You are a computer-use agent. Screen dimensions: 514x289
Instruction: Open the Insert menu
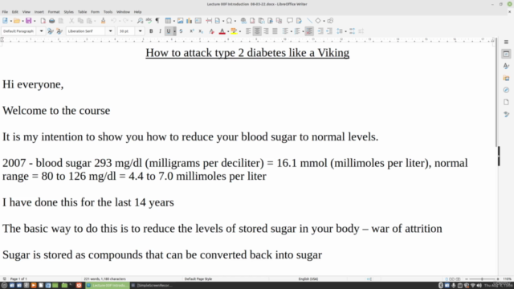point(39,12)
